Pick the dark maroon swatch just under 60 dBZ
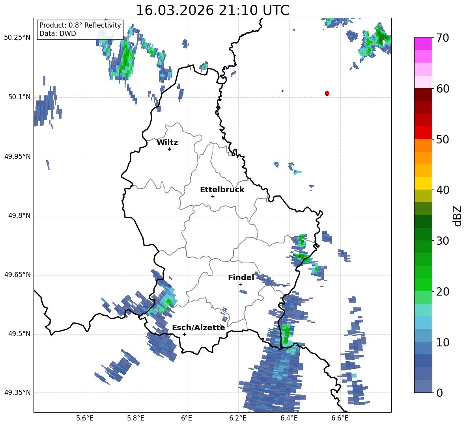The image size is (467, 426). tap(423, 95)
